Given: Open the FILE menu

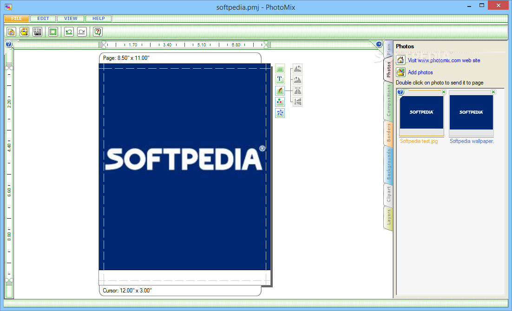Looking at the screenshot, I should pyautogui.click(x=16, y=19).
